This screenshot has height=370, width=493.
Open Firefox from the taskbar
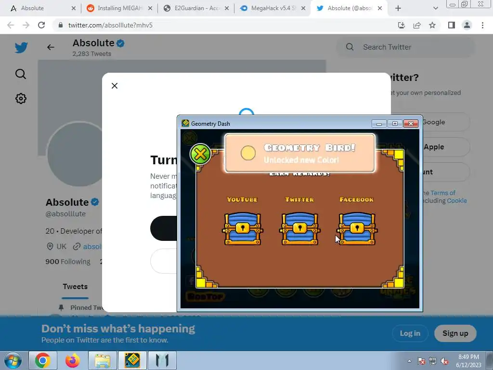coord(72,360)
